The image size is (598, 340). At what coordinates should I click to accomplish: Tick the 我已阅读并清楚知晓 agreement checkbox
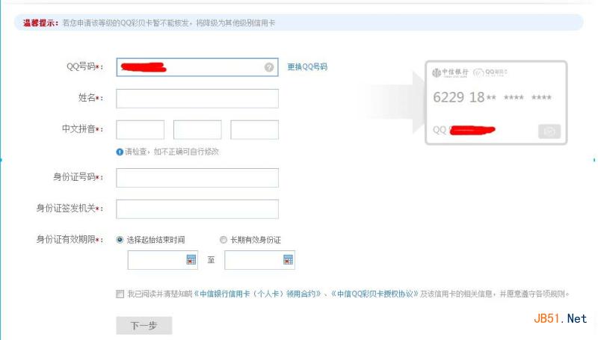coord(120,294)
